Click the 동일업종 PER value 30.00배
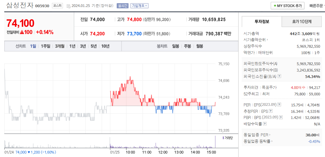 pos(312,135)
